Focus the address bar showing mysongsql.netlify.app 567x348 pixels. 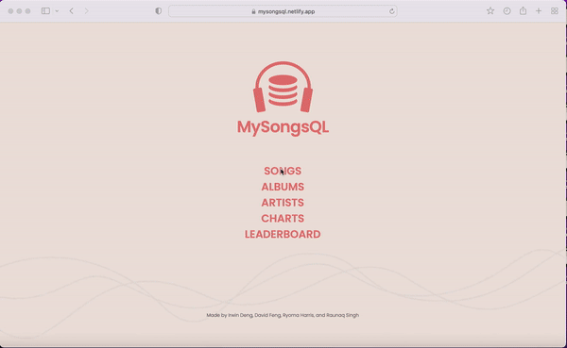[x=283, y=11]
